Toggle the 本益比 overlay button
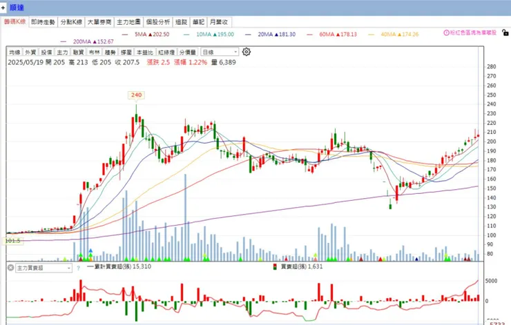 tap(144, 52)
